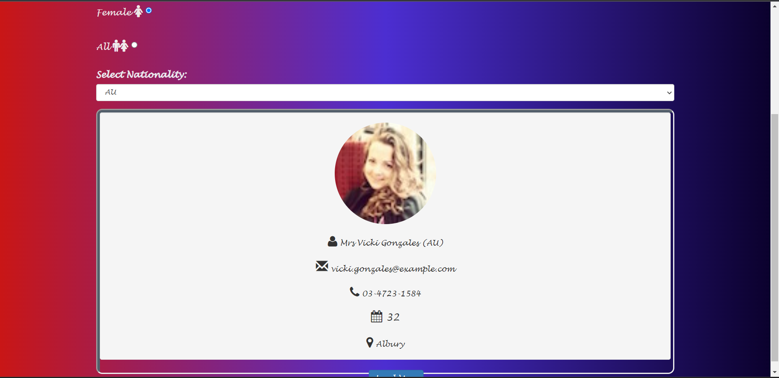Viewport: 779px width, 378px height.
Task: Click the scrollbar up arrow
Action: (x=775, y=6)
